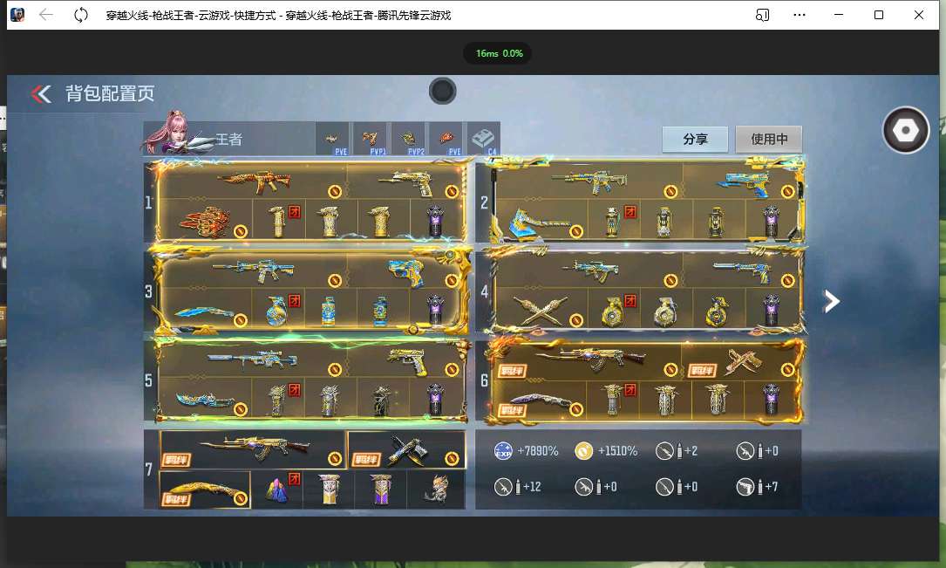Select backpack 4 purple armor vest slot

[x=772, y=309]
